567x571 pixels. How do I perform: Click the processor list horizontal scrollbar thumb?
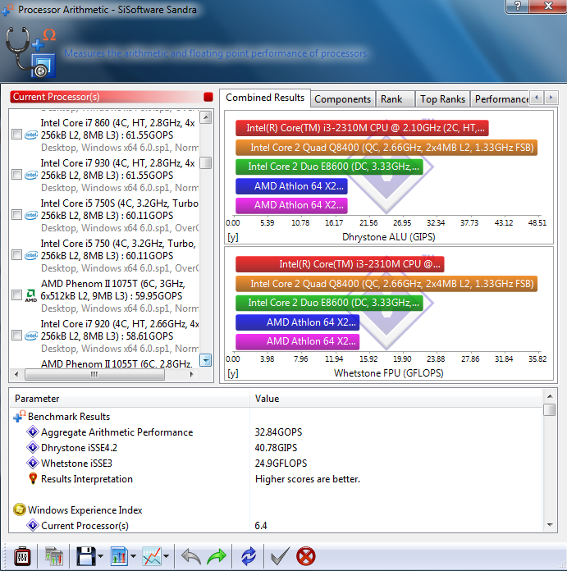pyautogui.click(x=94, y=374)
